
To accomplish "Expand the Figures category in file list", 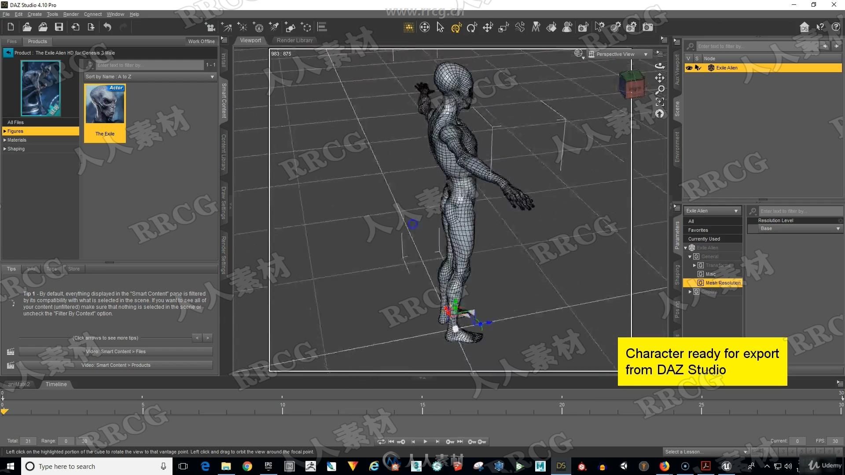I will (x=5, y=131).
